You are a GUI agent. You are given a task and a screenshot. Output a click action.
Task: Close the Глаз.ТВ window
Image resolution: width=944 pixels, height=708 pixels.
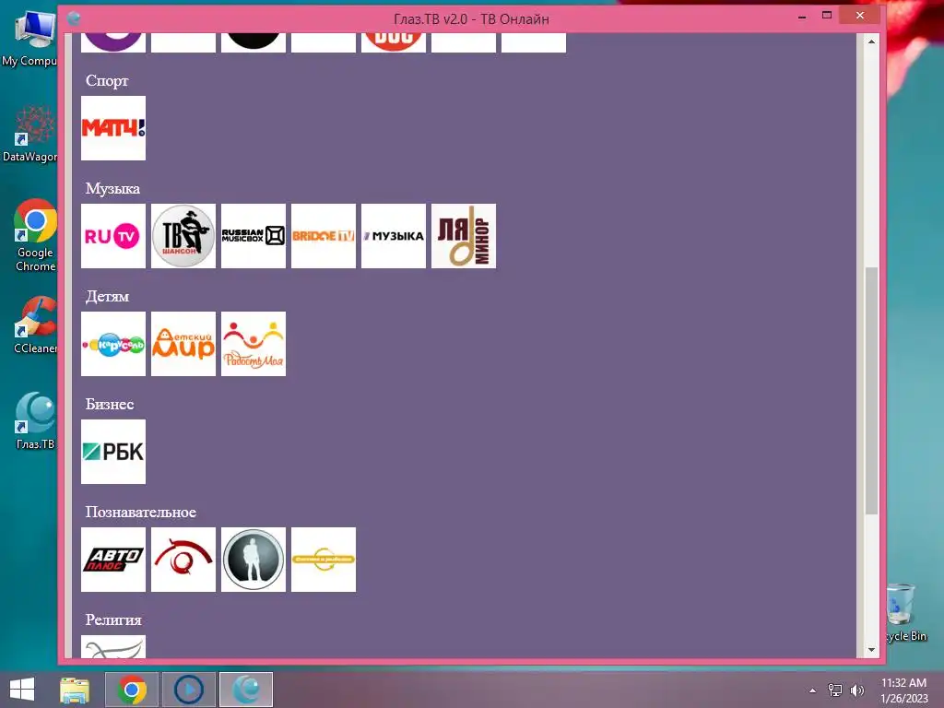[x=860, y=16]
